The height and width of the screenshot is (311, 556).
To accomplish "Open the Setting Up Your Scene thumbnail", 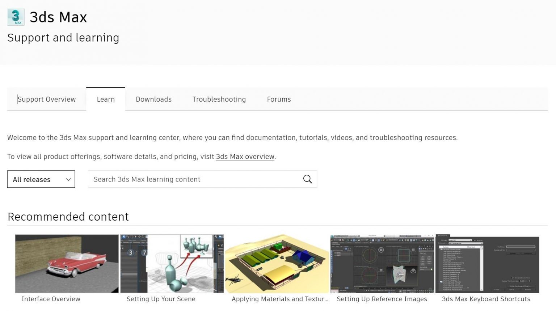I will pos(172,264).
